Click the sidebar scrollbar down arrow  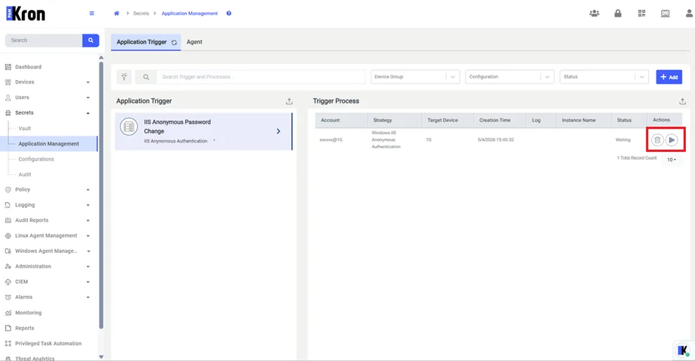(x=101, y=357)
